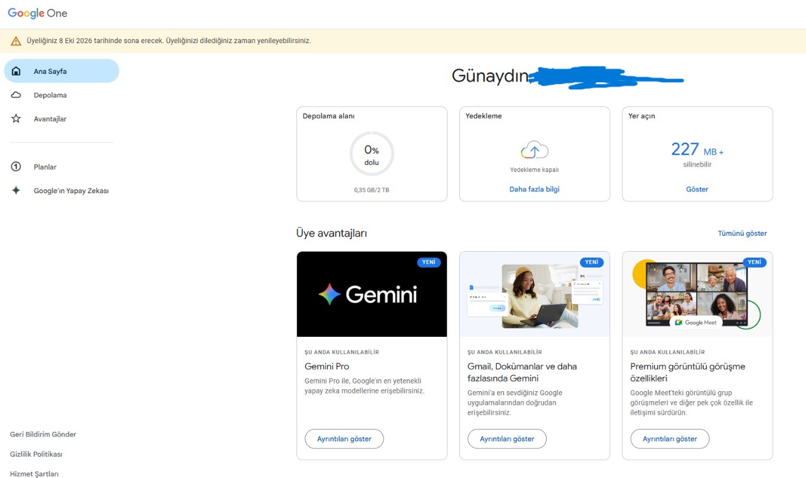Click the home icon beside Ana Sayfa

(16, 71)
